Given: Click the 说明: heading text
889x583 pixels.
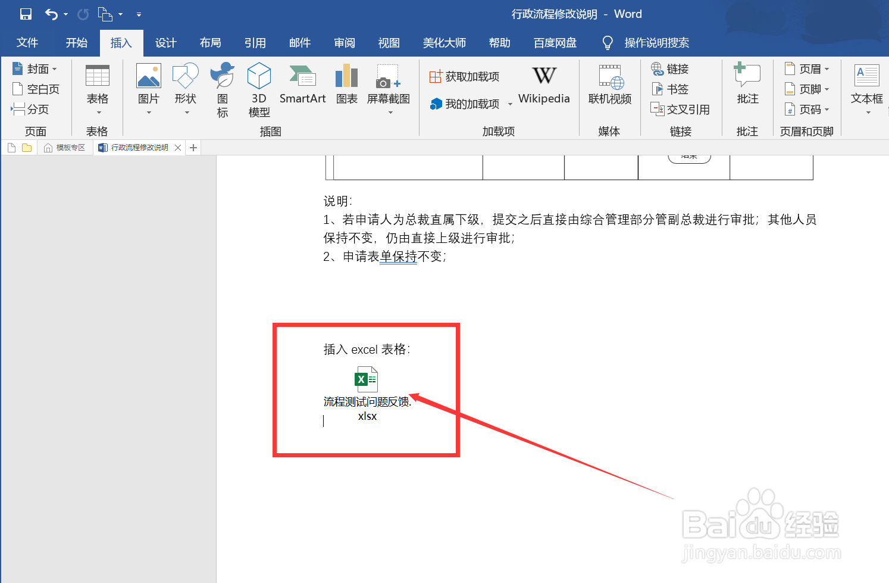Looking at the screenshot, I should 338,201.
